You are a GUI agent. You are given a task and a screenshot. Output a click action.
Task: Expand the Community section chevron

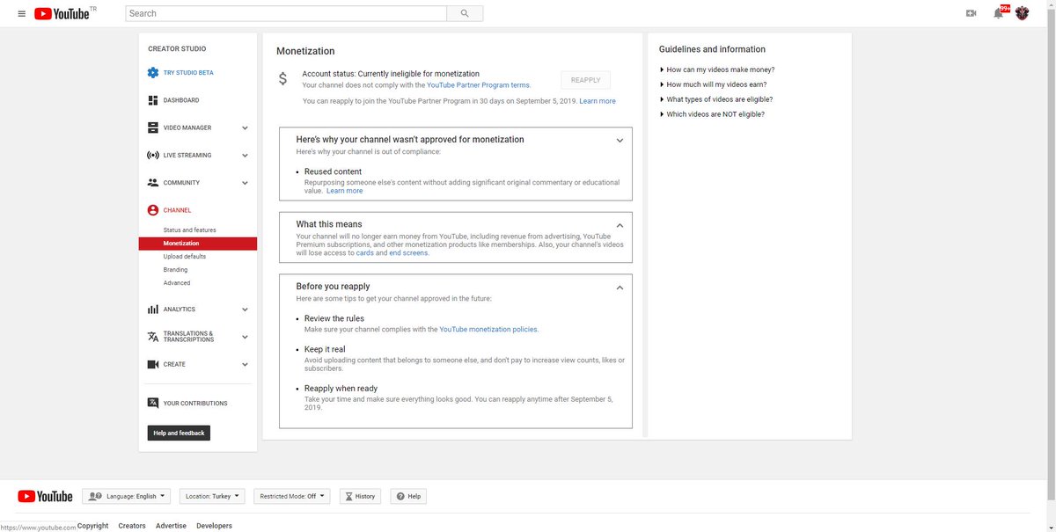click(x=245, y=183)
